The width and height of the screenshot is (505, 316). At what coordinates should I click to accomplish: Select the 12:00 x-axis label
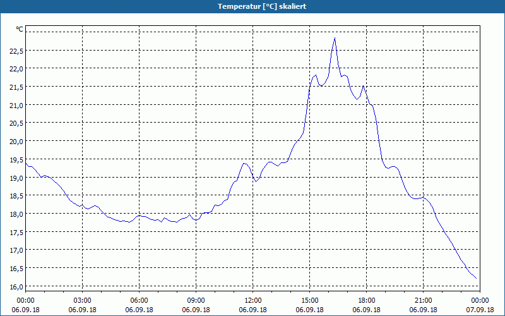253,301
